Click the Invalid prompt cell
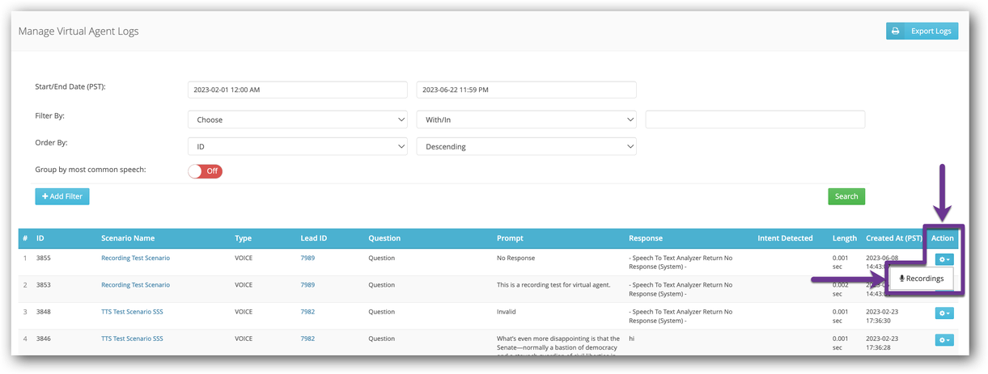988x374 pixels. pos(506,312)
